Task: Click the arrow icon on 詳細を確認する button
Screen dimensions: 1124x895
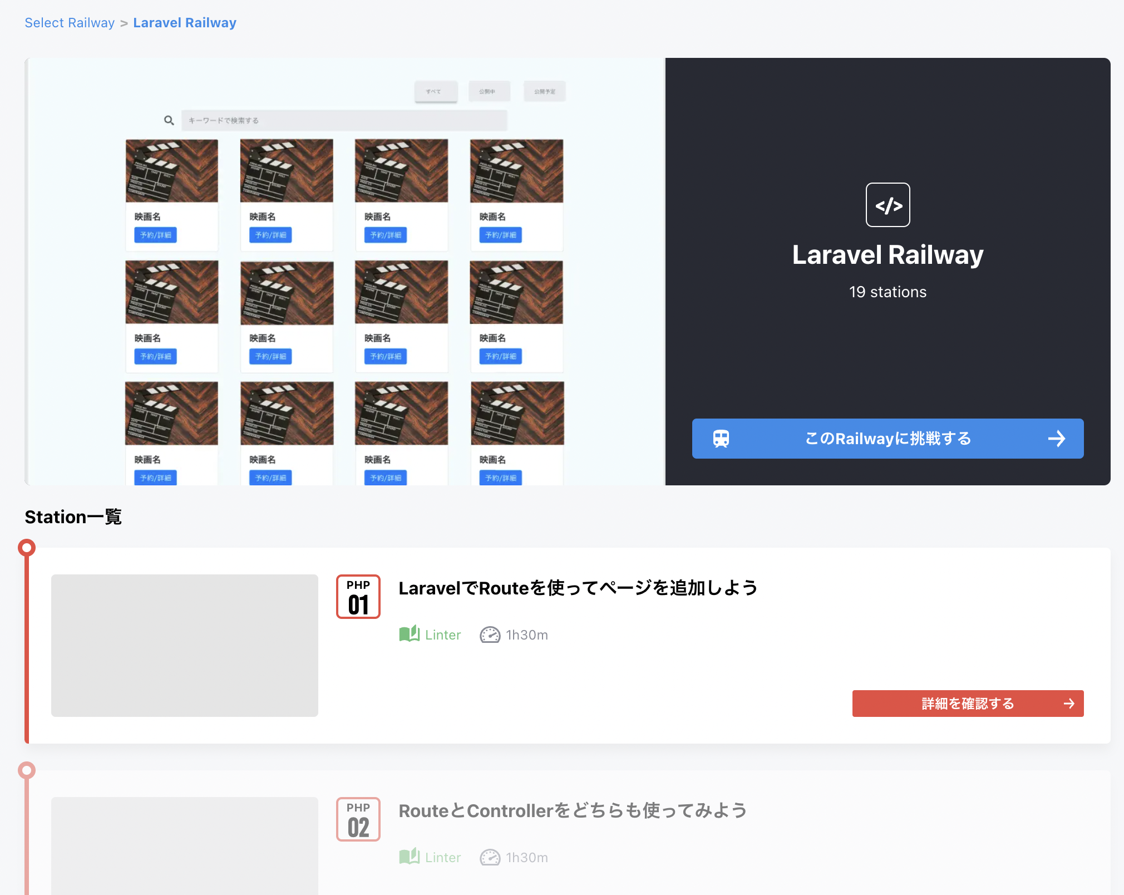Action: [1068, 704]
